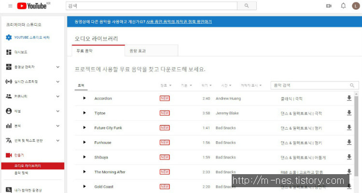This screenshot has height=193, width=362.
Task: Open the genre filter dropdown
Action: (x=166, y=86)
